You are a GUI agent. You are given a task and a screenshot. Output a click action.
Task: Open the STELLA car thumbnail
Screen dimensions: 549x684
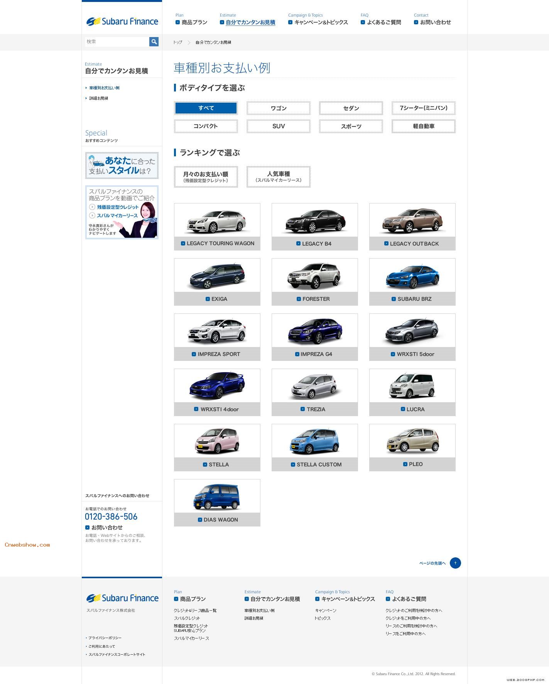click(x=217, y=447)
